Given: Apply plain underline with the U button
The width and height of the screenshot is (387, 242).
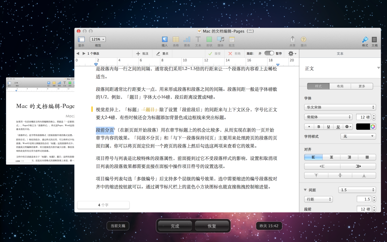Looking at the screenshot, I should (x=328, y=127).
